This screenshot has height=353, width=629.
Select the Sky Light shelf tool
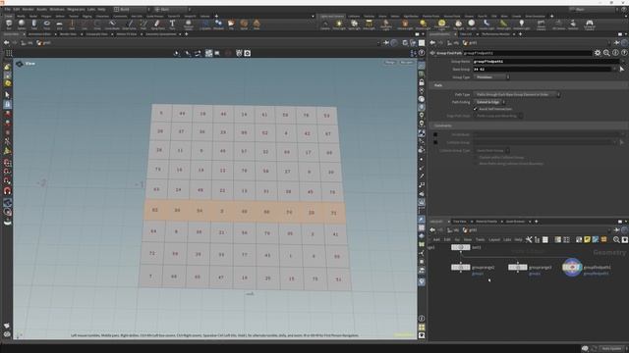click(x=458, y=25)
